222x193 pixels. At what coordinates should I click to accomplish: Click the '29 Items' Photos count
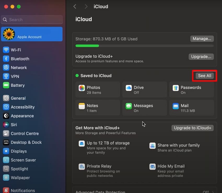(x=94, y=93)
